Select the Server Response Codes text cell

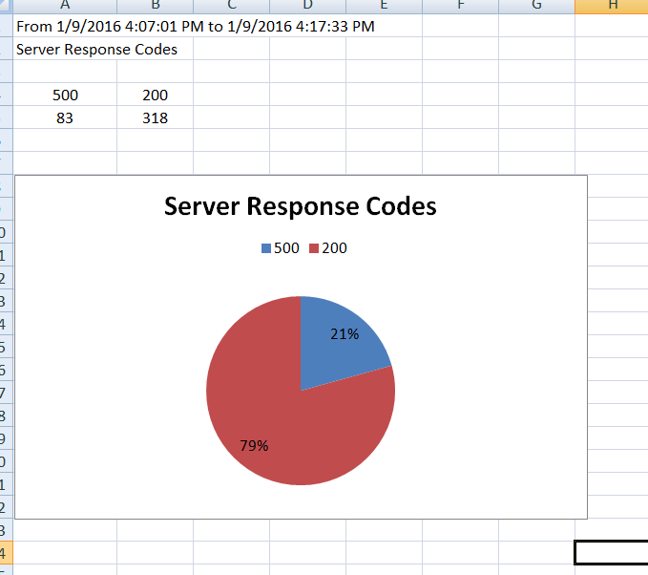pyautogui.click(x=65, y=49)
